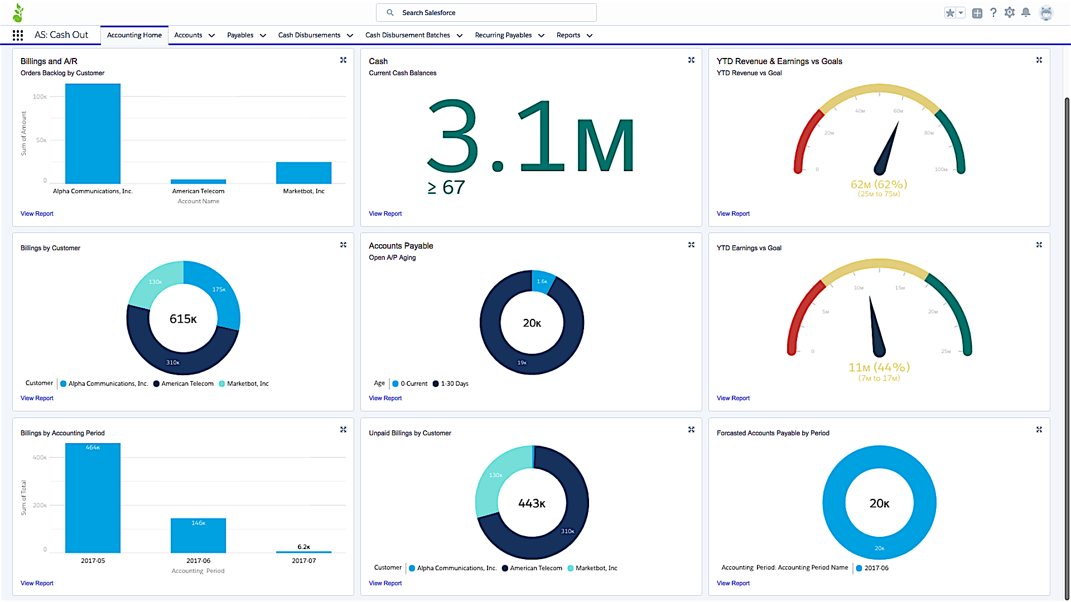Open the Setup gear icon
1071x602 pixels.
tap(1010, 12)
